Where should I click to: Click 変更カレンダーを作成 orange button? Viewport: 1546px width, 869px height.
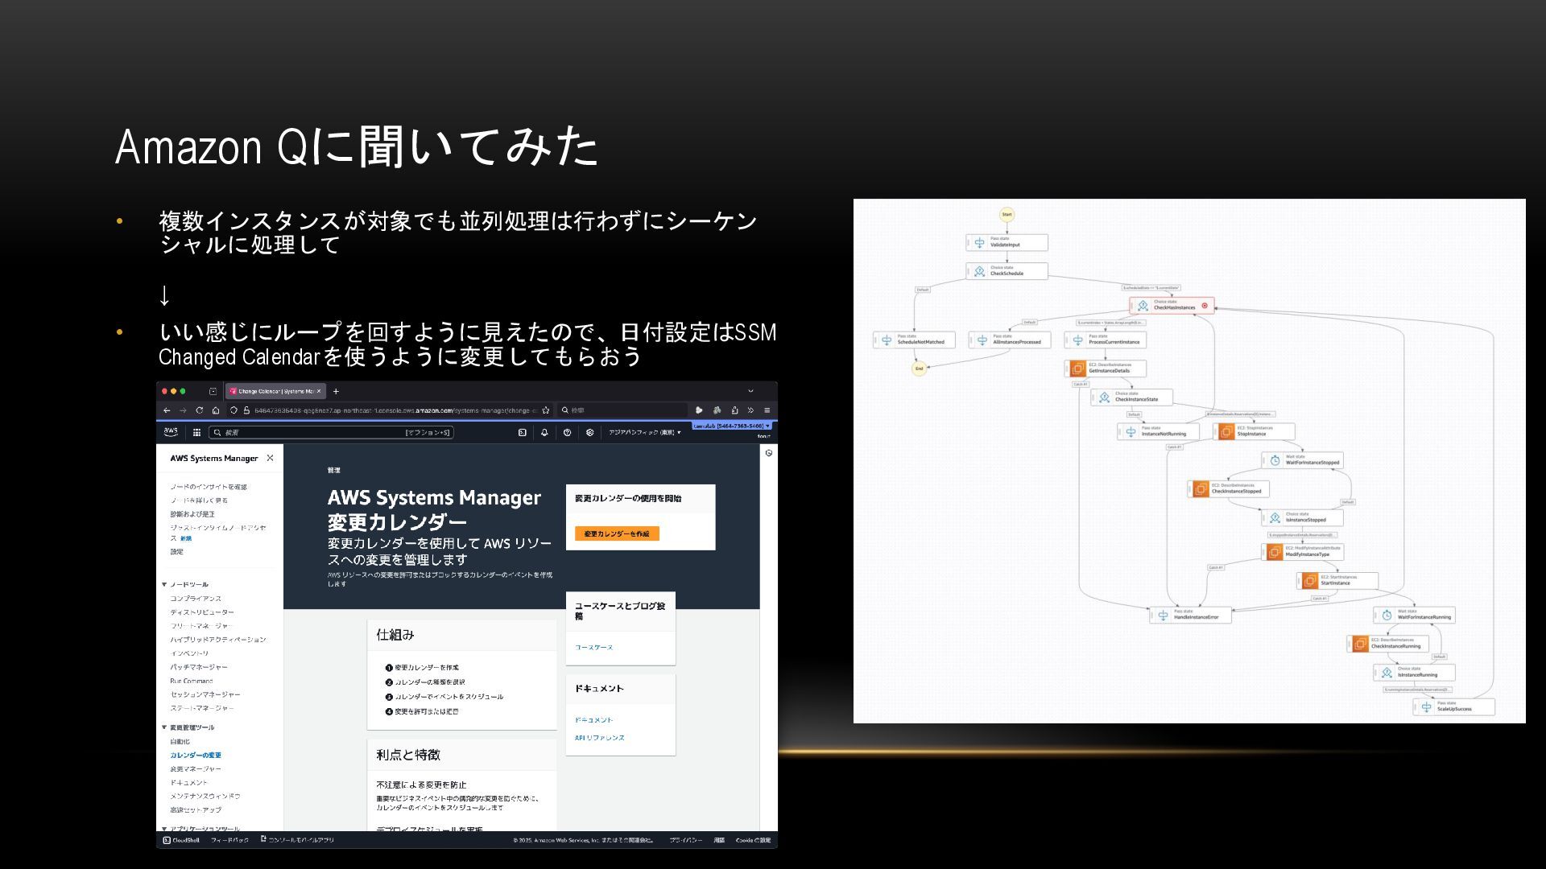[616, 533]
